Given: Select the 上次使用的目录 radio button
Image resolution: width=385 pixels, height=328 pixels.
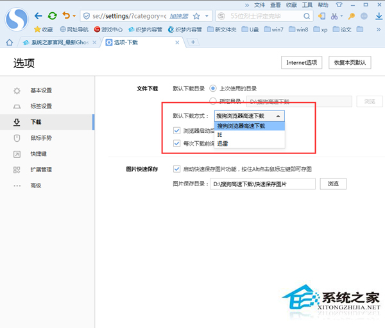Looking at the screenshot, I should 214,89.
